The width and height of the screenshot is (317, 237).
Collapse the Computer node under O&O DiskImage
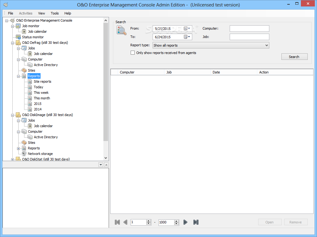[x=18, y=132]
